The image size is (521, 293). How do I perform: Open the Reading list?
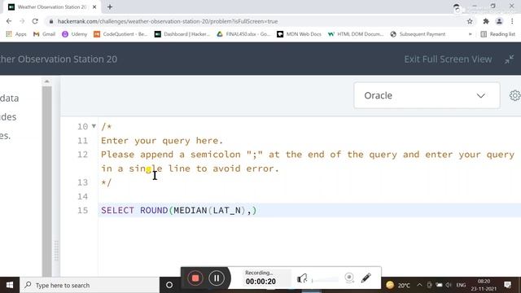coord(497,34)
